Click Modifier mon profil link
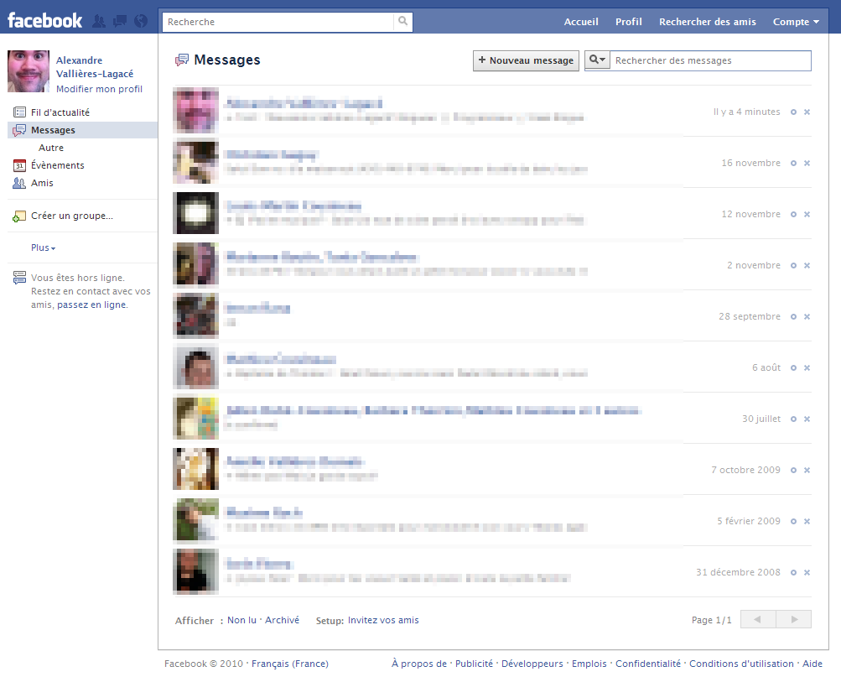This screenshot has width=841, height=677. (99, 89)
